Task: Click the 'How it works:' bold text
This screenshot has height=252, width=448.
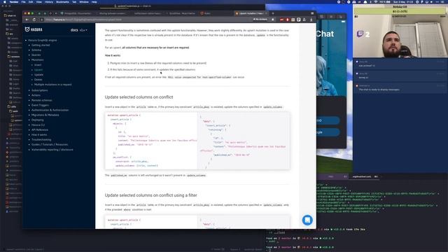Action: tap(113, 55)
